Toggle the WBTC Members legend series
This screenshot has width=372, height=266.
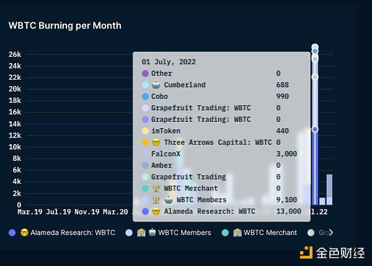pos(168,233)
